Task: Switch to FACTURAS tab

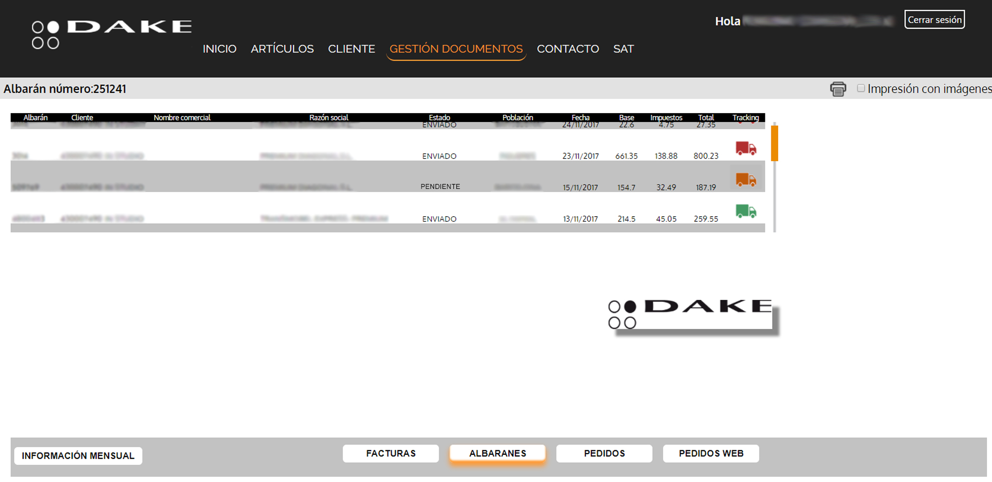Action: tap(391, 453)
